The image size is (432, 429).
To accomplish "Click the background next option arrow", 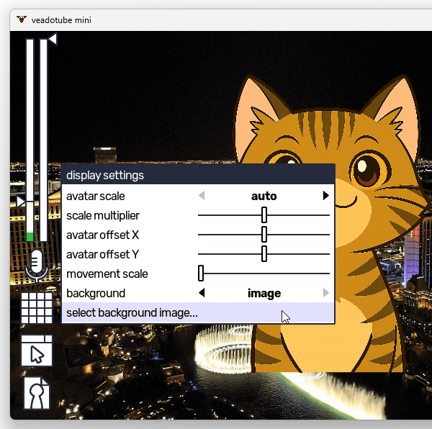I will [326, 292].
